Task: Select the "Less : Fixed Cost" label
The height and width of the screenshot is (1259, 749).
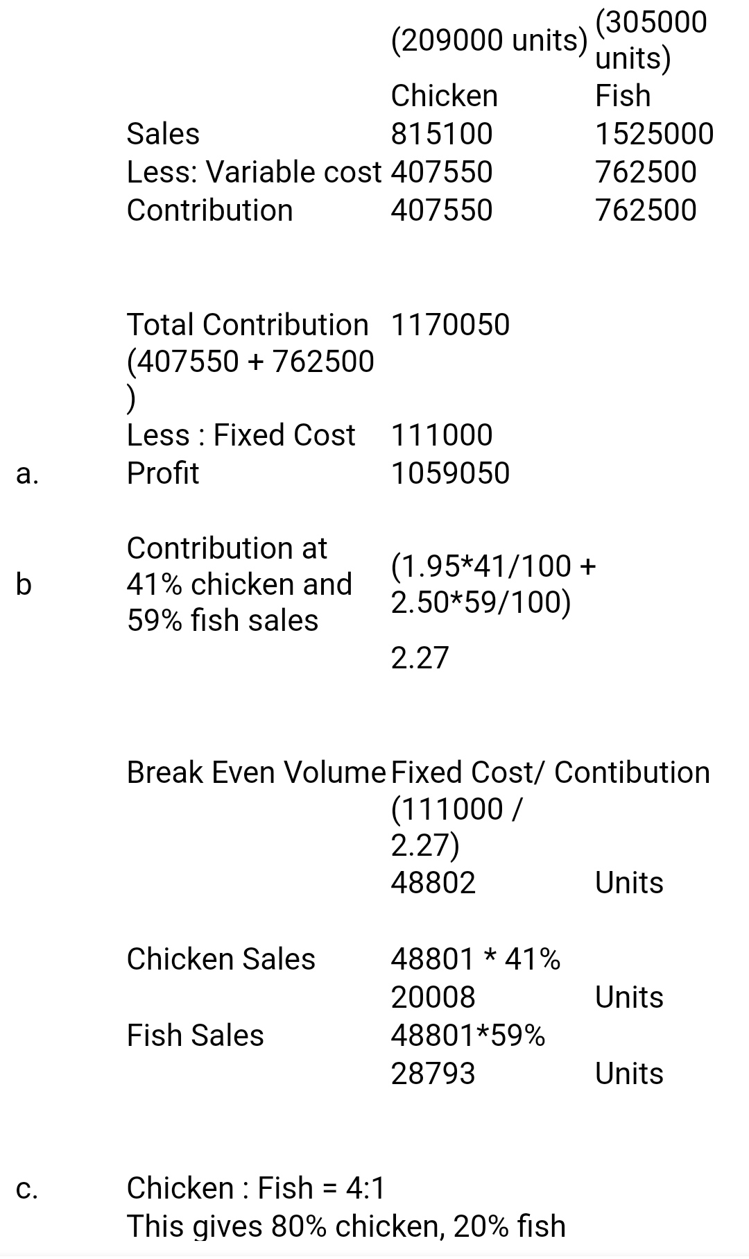Action: click(x=241, y=435)
